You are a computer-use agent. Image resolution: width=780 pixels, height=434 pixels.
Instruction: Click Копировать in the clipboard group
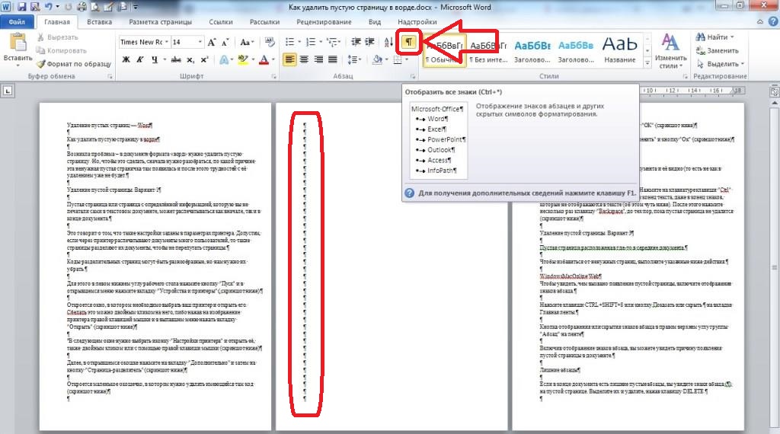coord(62,51)
